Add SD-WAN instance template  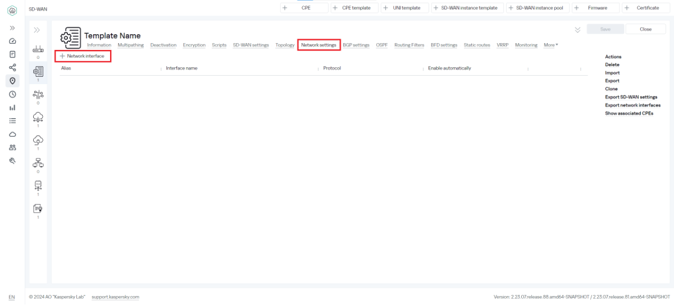pos(467,8)
